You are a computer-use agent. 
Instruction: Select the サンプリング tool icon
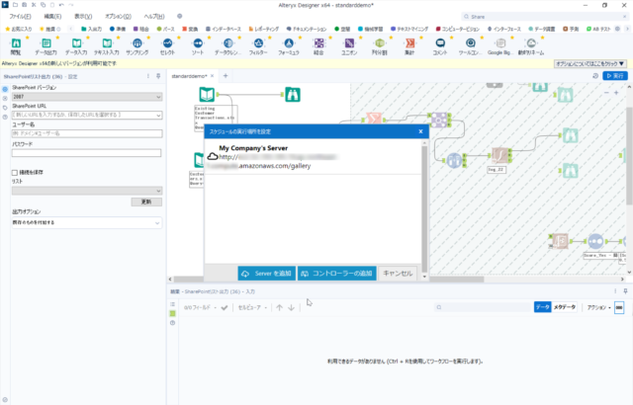coord(137,43)
